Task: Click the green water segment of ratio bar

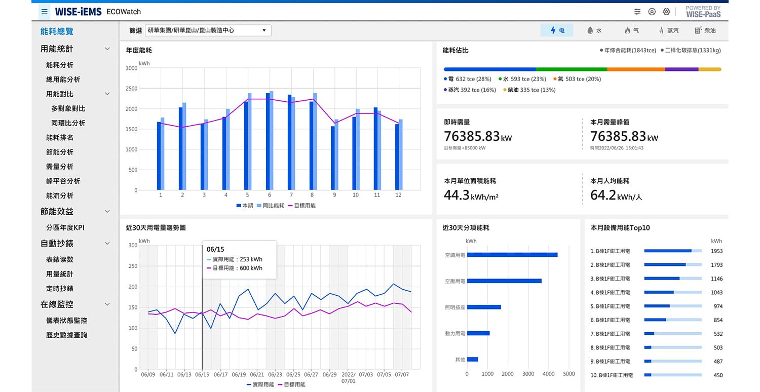Action: (x=572, y=69)
